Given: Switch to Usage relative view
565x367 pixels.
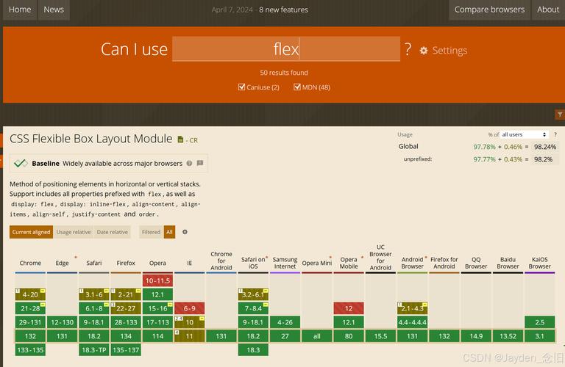Looking at the screenshot, I should tap(74, 232).
